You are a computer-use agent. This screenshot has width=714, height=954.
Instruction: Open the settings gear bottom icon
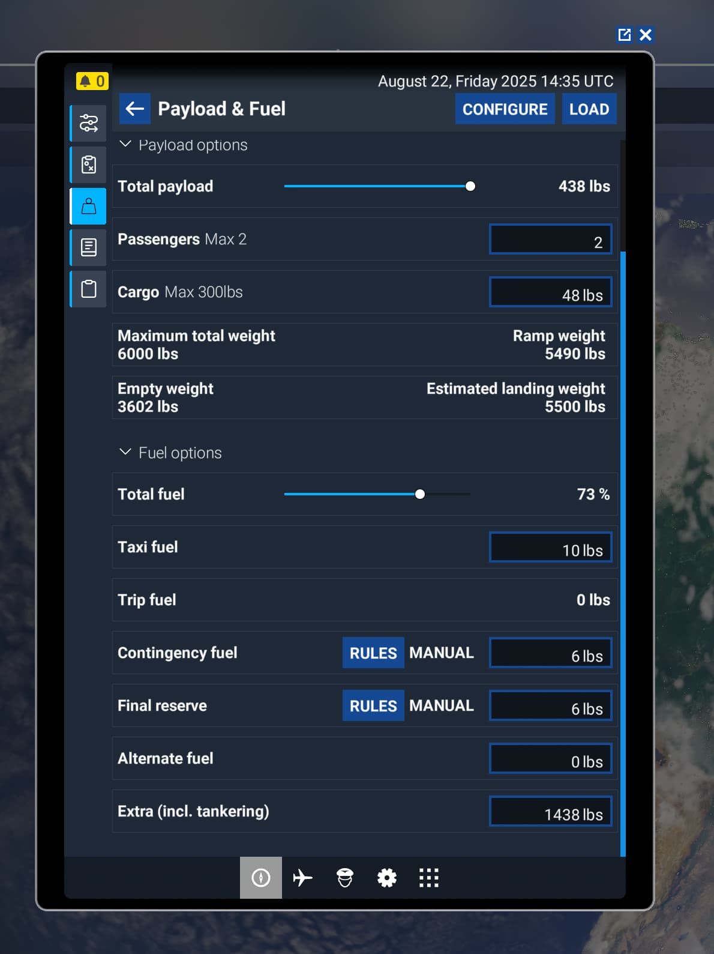387,878
